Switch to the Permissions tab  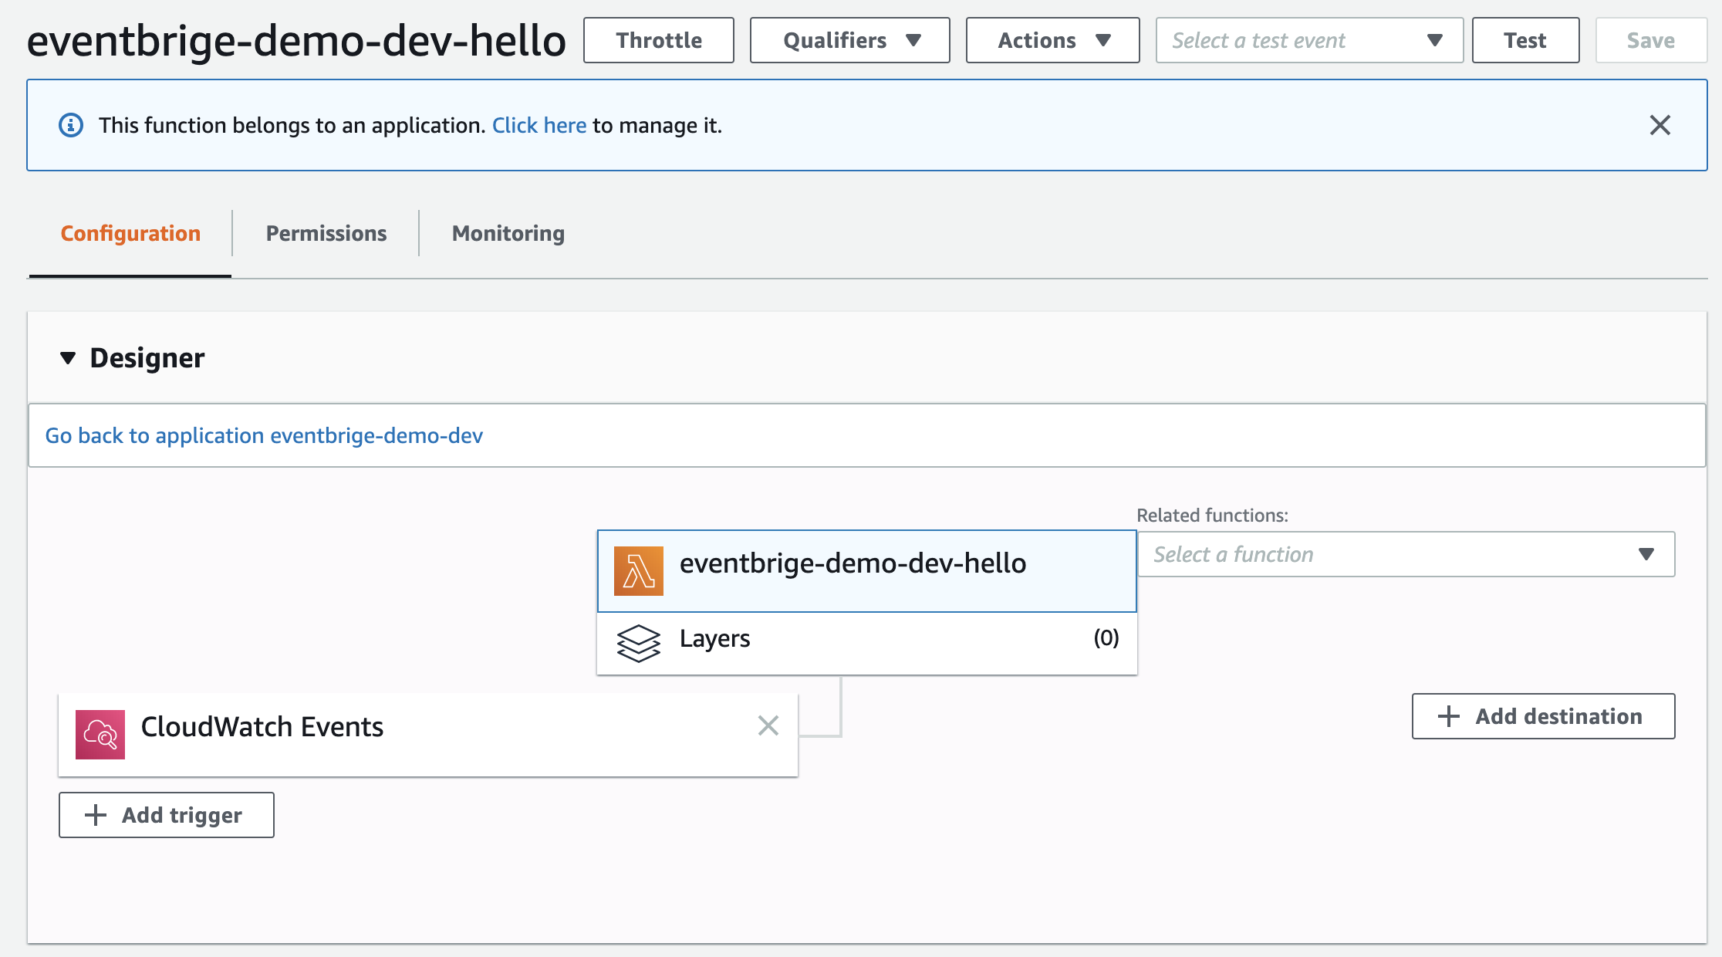(326, 233)
